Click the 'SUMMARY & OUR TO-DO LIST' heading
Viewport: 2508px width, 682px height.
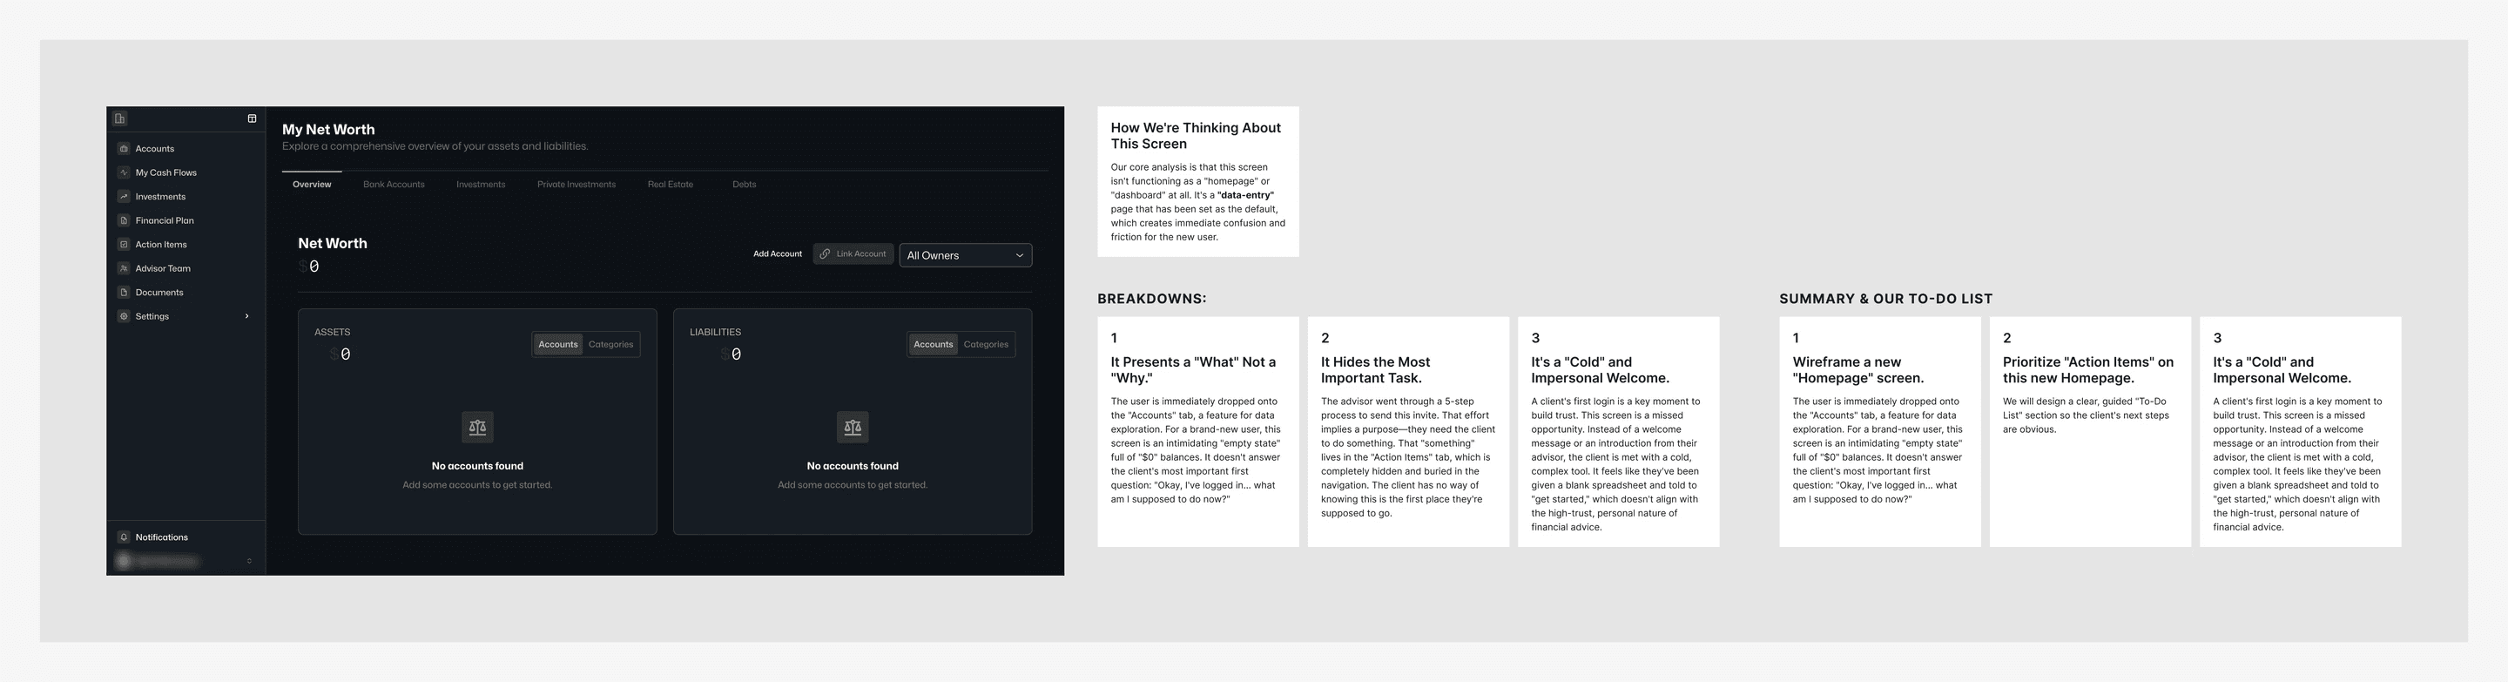tap(1886, 299)
